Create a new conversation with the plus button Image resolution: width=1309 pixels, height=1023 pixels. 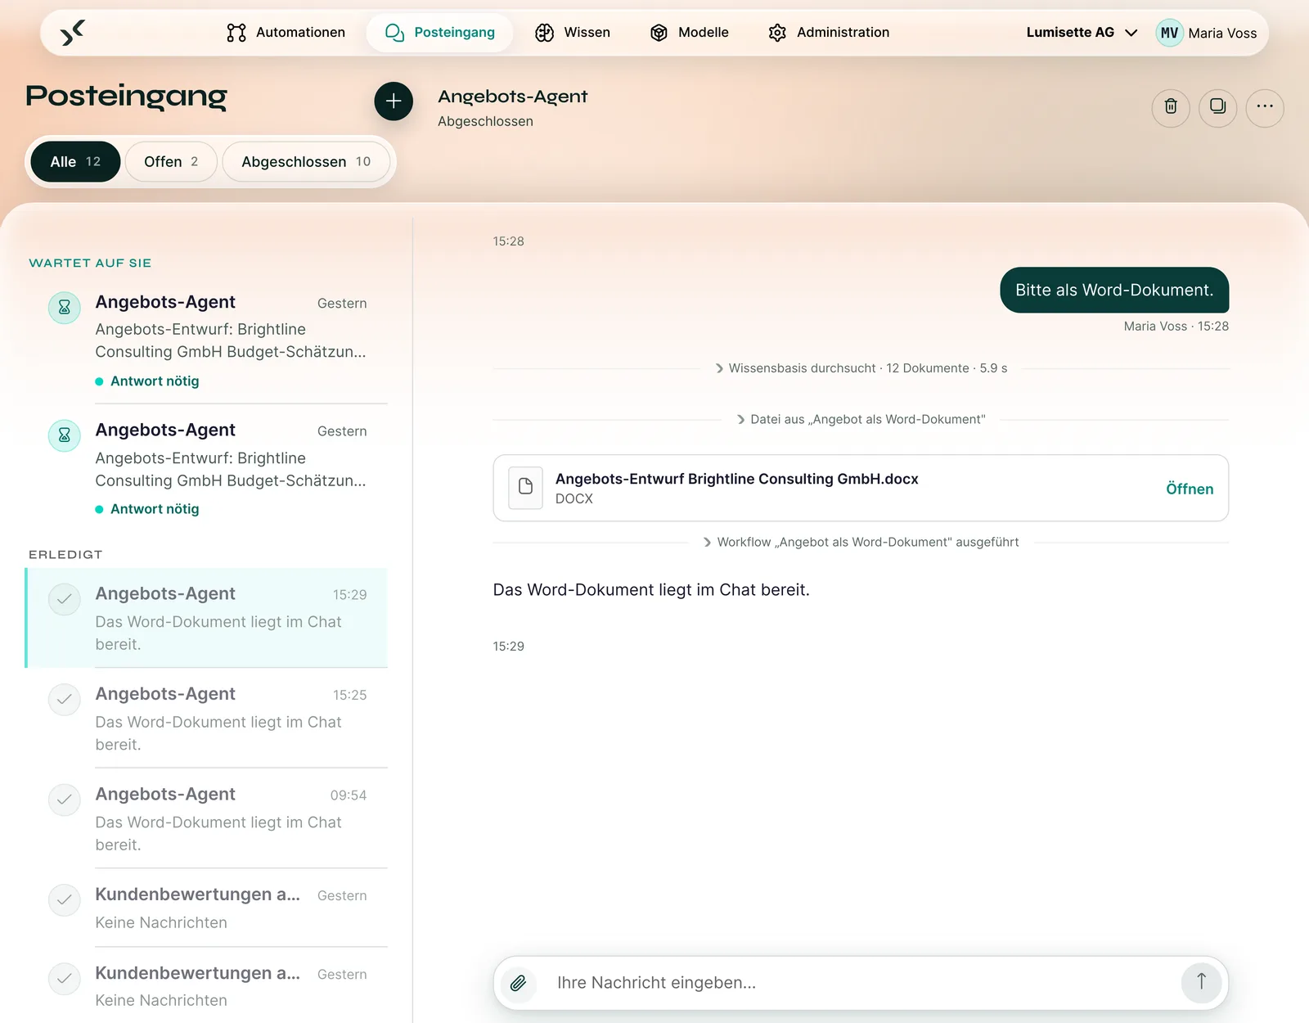394,101
